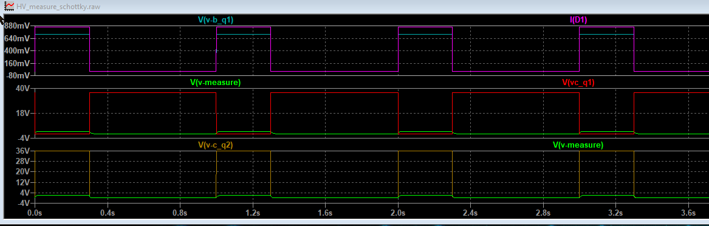Click the 400mV axis value
This screenshot has height=226, width=709.
point(18,51)
